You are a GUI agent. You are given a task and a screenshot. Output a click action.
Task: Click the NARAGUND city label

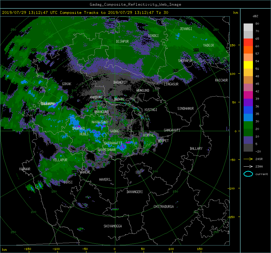[102, 112]
